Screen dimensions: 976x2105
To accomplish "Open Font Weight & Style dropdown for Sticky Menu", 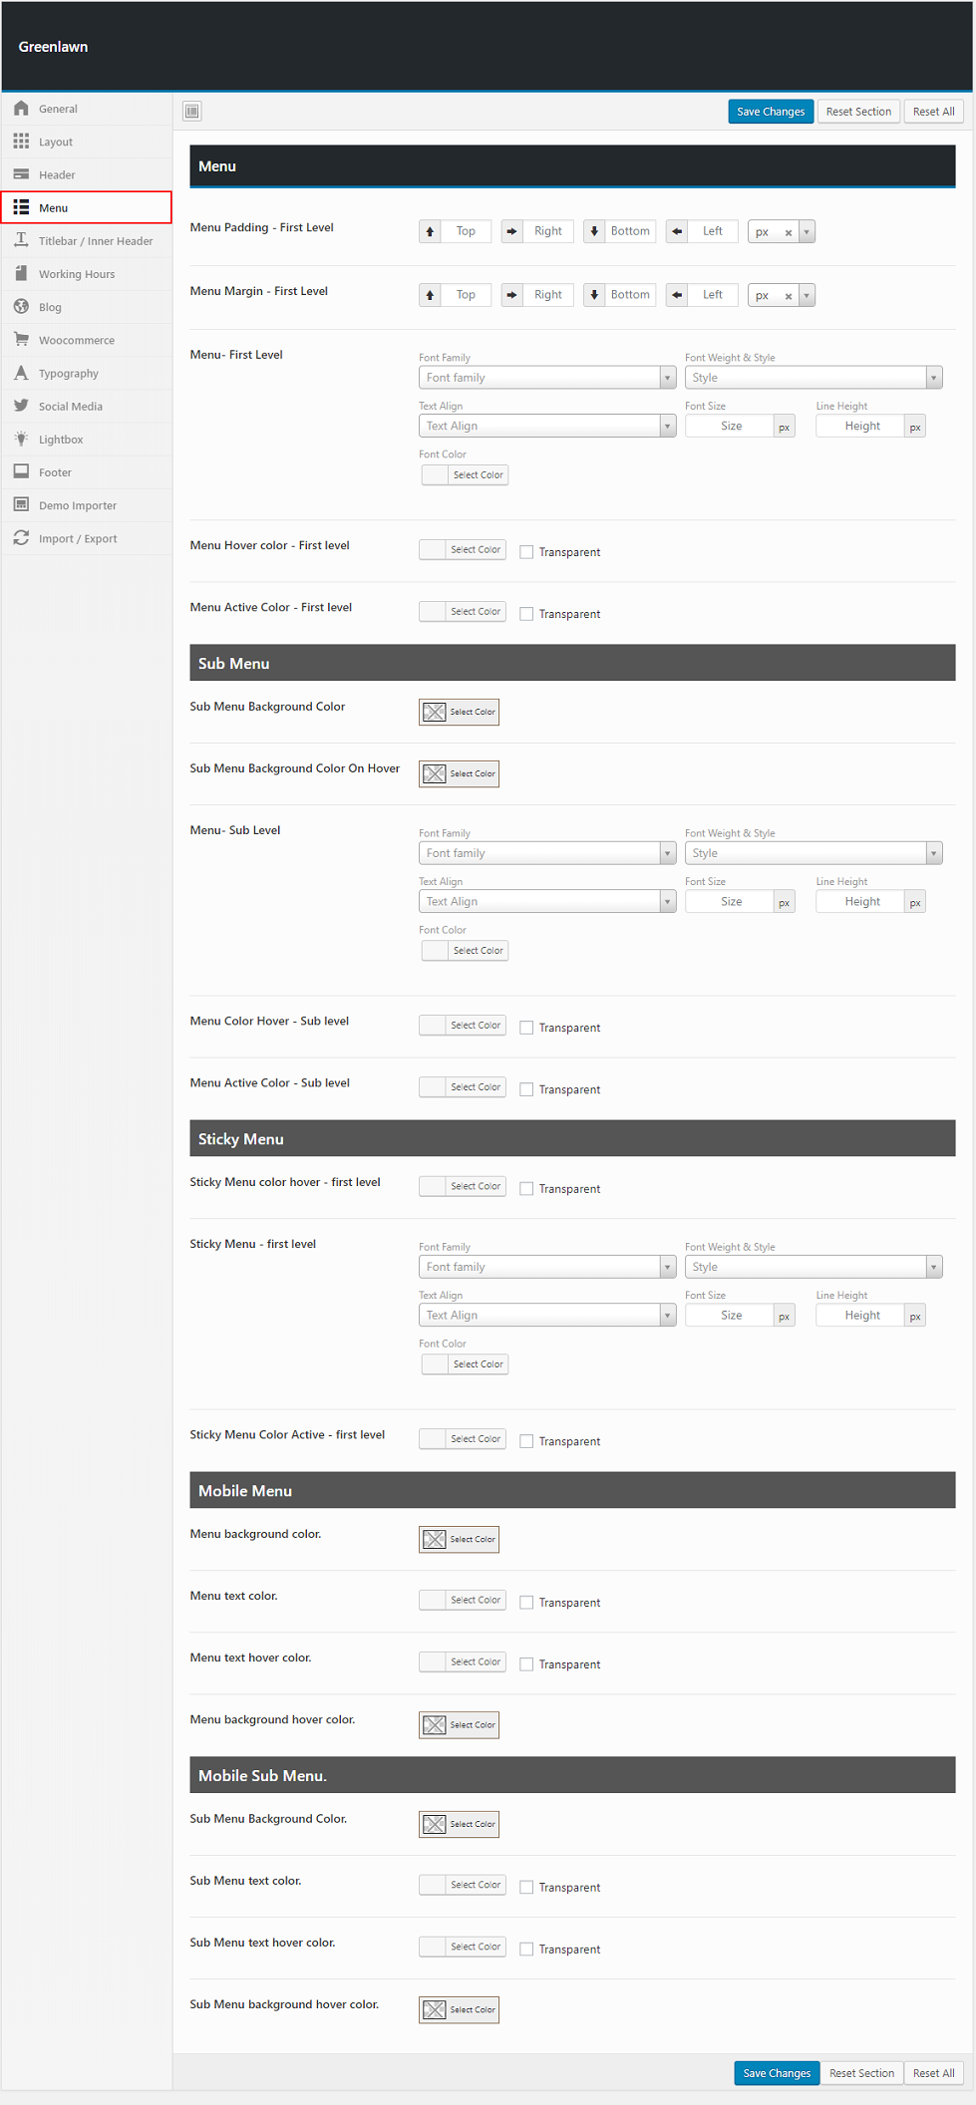I will [x=813, y=1267].
